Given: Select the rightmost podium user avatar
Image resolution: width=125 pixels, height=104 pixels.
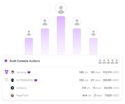Looking at the screenshot, I should pos(93,32).
